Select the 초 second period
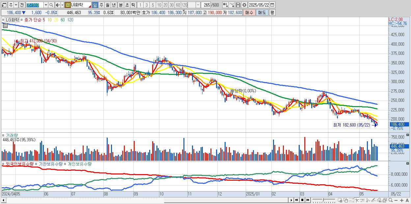This screenshot has width=411, height=204. 127,5
